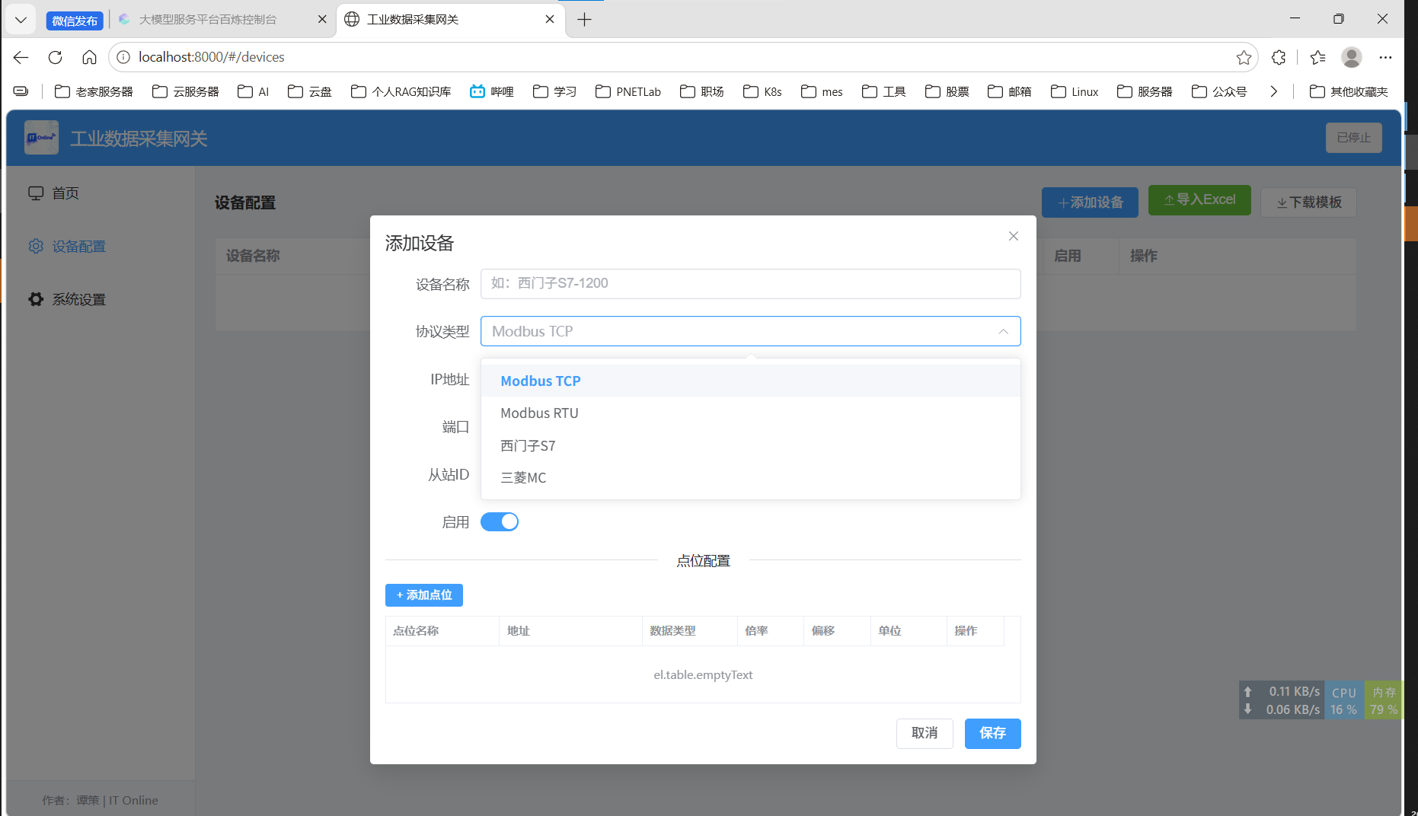1418x816 pixels.
Task: Close the 大模型服务平台百炼控制台 tab
Action: coord(322,19)
